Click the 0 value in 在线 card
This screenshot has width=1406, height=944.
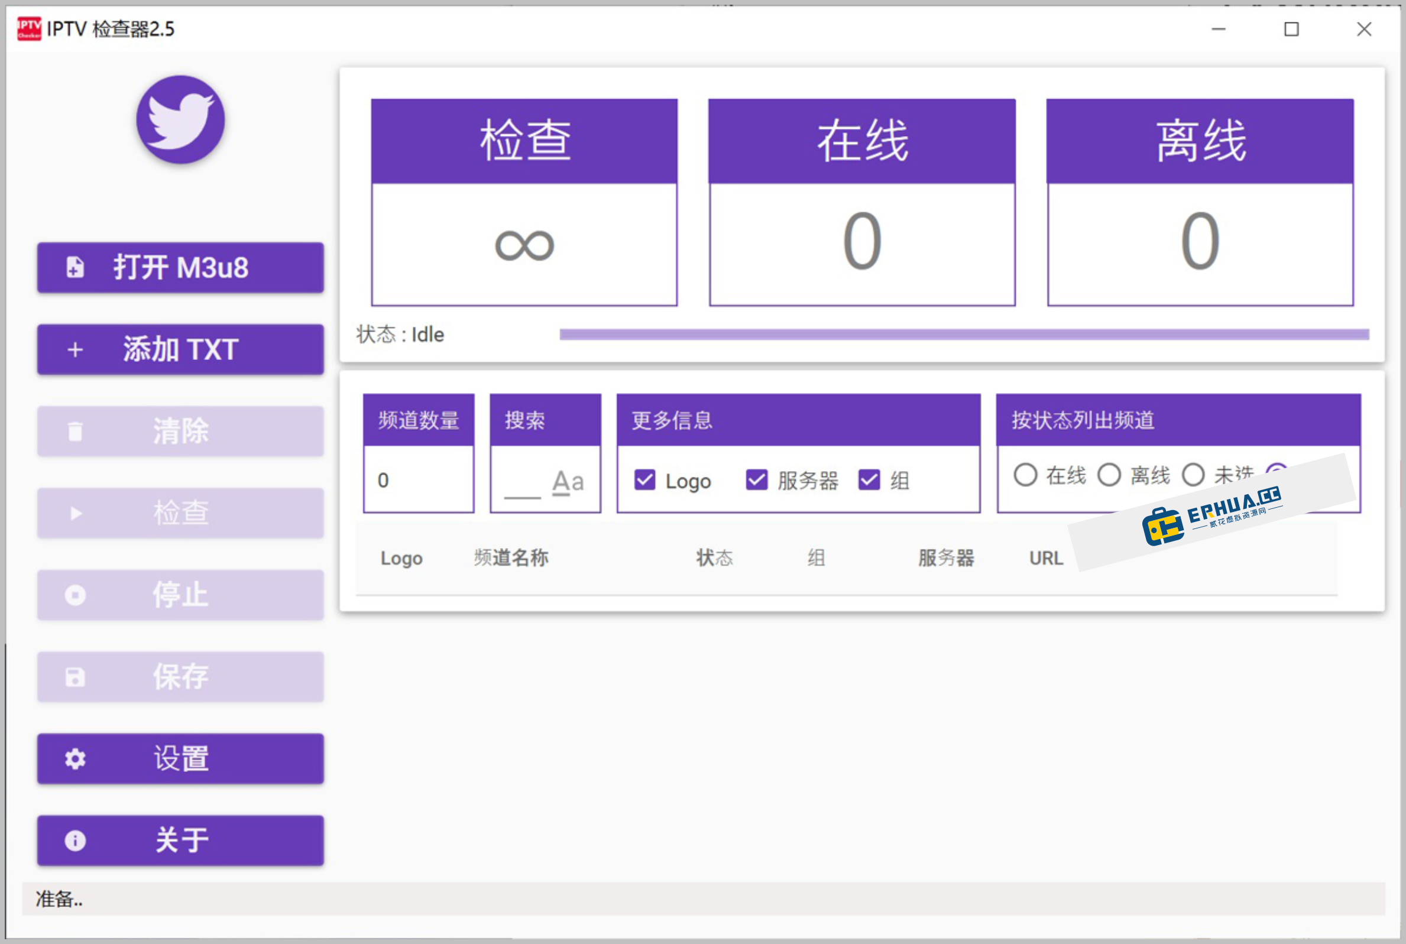861,241
